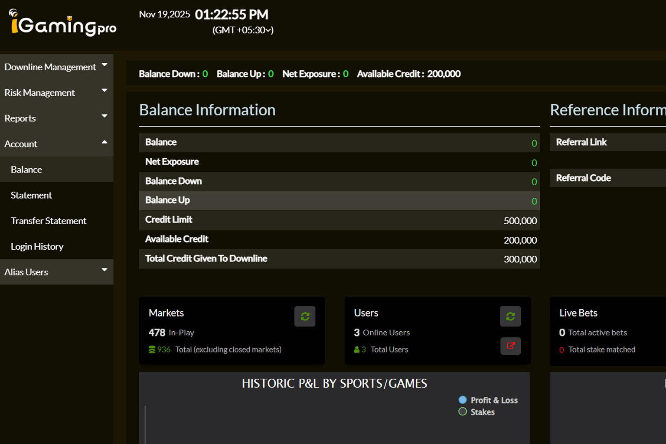This screenshot has width=666, height=444.
Task: Refresh the Markets card
Action: (x=305, y=317)
